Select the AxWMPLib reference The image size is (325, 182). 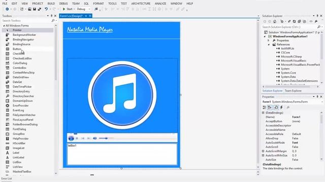287,49
